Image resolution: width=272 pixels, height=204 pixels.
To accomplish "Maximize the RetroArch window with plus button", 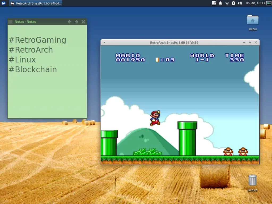I will [x=250, y=42].
